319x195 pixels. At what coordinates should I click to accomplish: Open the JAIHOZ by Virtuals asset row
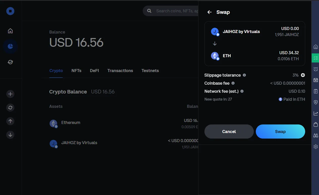point(124,144)
